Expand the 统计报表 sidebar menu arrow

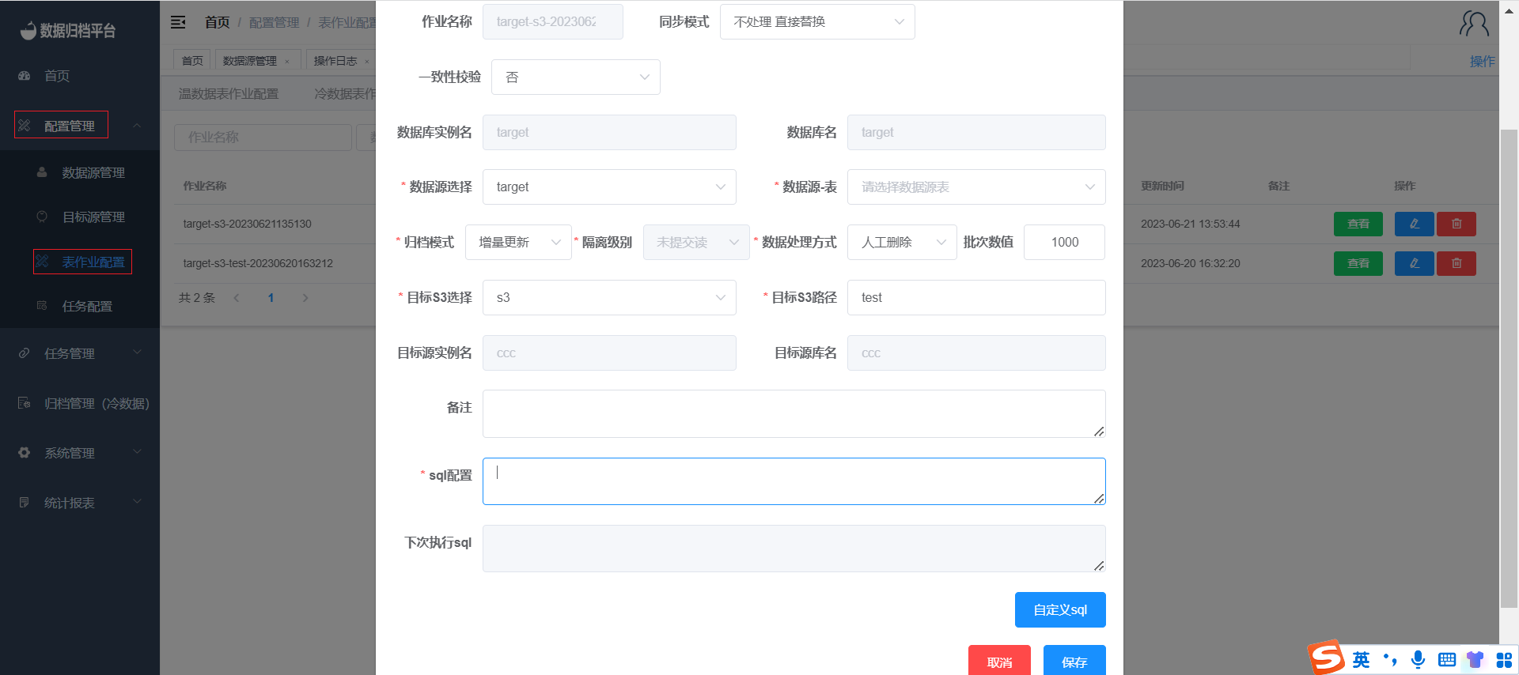pos(137,502)
